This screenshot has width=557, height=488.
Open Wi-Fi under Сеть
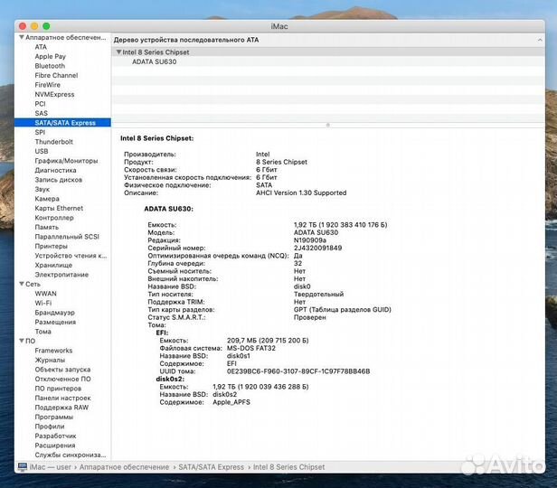click(x=43, y=303)
